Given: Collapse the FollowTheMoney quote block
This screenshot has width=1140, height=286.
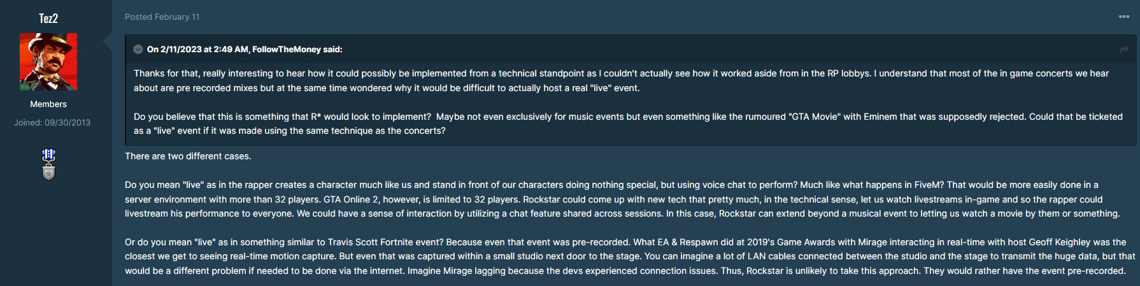Looking at the screenshot, I should click(x=138, y=49).
